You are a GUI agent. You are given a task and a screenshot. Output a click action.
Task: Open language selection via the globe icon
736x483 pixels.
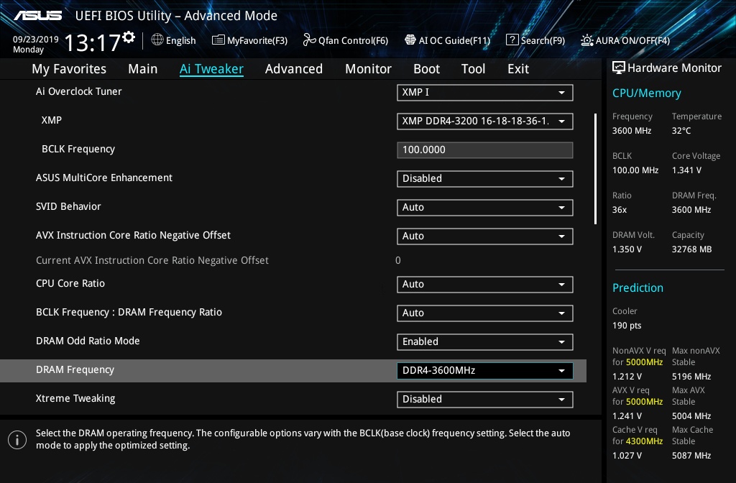click(x=157, y=40)
